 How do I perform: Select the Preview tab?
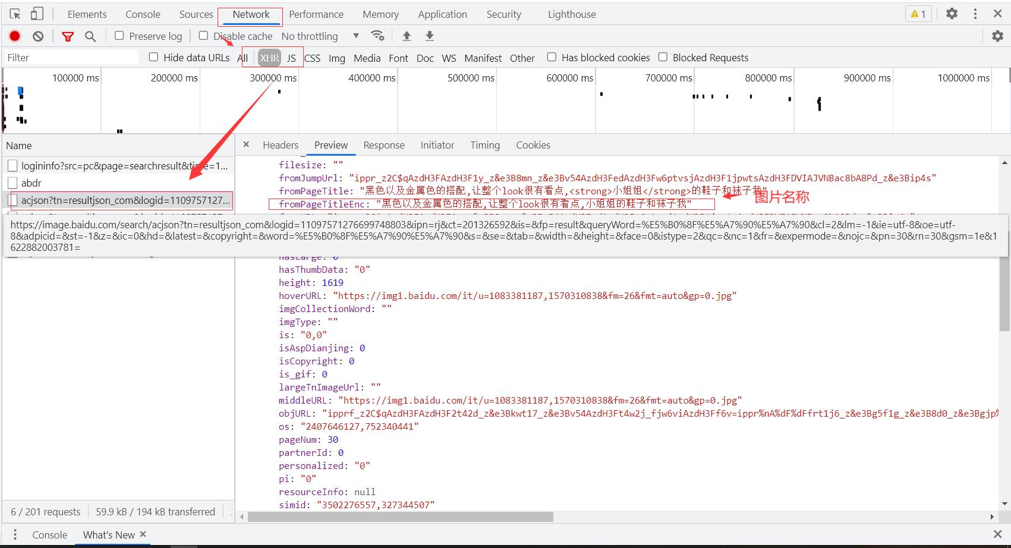331,145
